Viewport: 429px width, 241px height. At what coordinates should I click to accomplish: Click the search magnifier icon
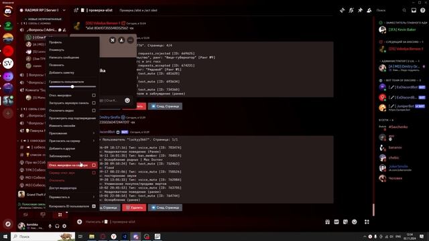[404, 11]
